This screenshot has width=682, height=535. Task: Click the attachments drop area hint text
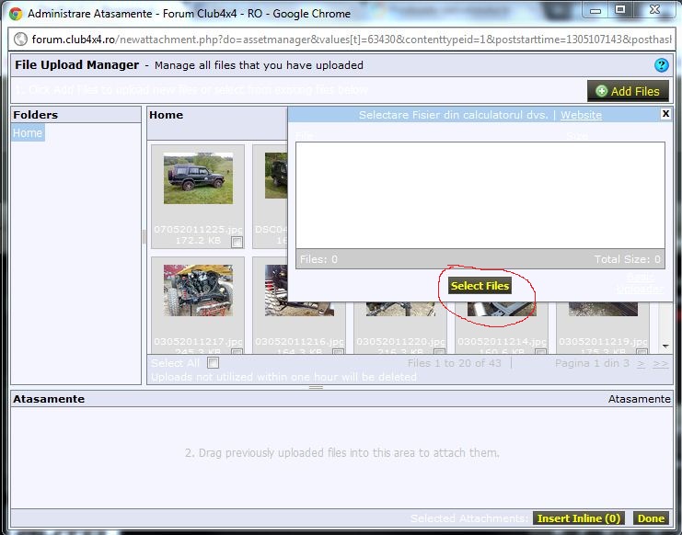(341, 453)
